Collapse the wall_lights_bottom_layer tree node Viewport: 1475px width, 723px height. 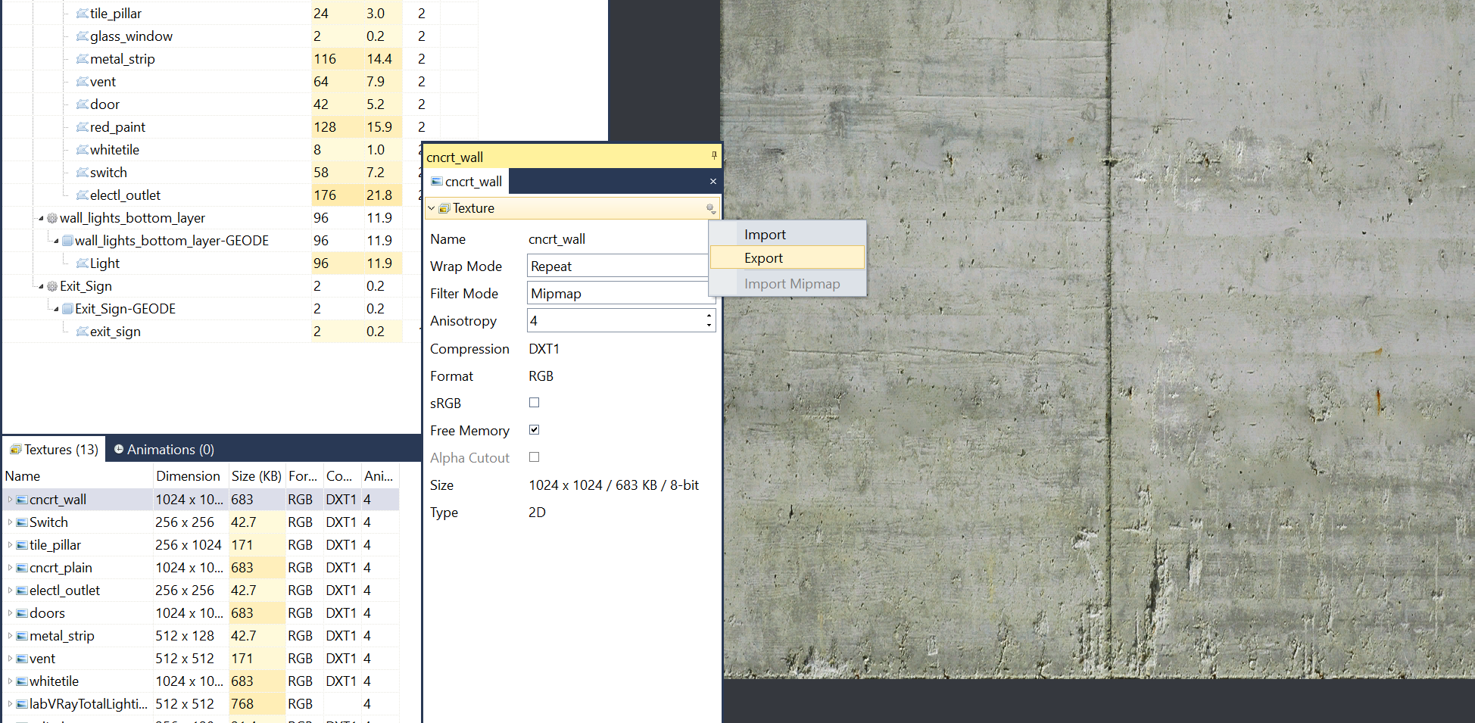pyautogui.click(x=41, y=218)
